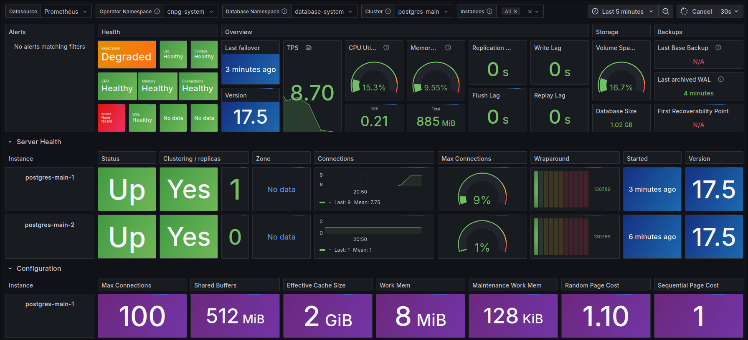This screenshot has width=748, height=340.
Task: Collapse the Server Health row
Action: (x=10, y=142)
